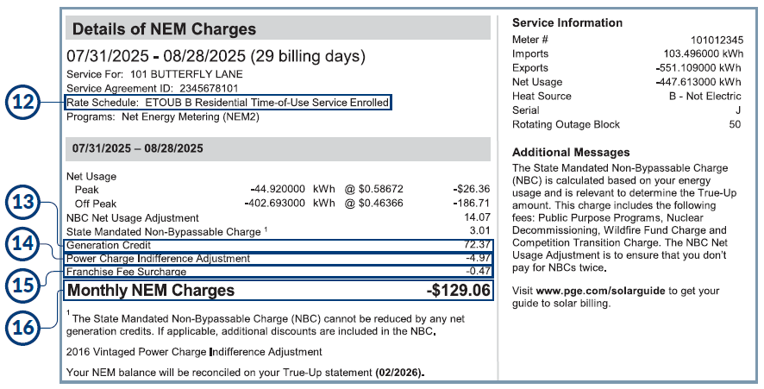
Task: Click the callout circle labeled 16
Action: coord(28,326)
